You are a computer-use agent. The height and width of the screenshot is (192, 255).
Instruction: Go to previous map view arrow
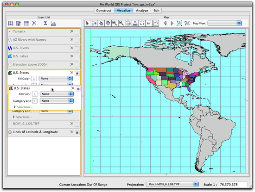pos(165,24)
